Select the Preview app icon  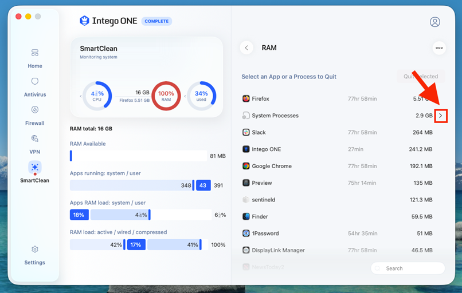246,183
